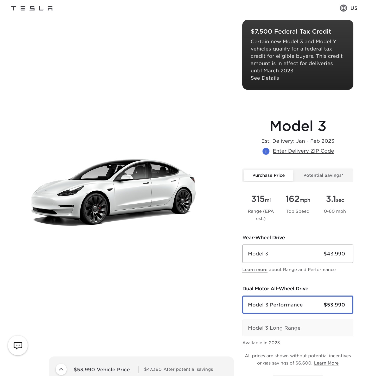Click $47,390 After potential savings text
The image size is (369, 376).
[x=179, y=369]
